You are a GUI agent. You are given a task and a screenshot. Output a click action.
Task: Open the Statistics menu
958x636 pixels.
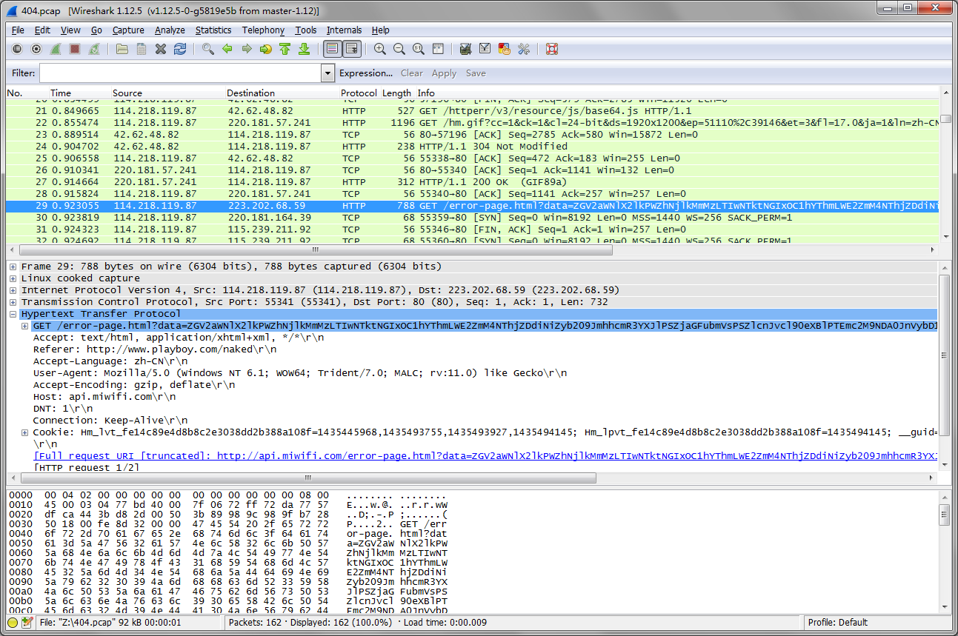point(213,30)
